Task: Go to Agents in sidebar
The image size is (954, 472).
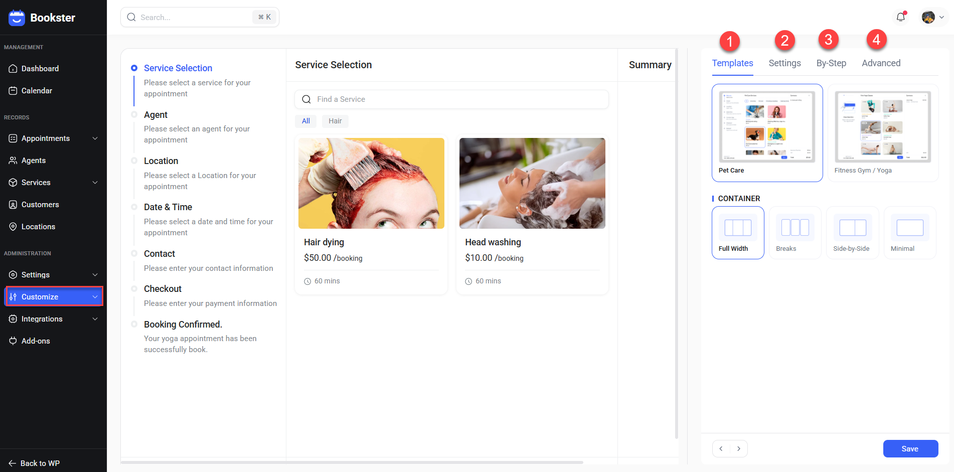Action: (34, 161)
